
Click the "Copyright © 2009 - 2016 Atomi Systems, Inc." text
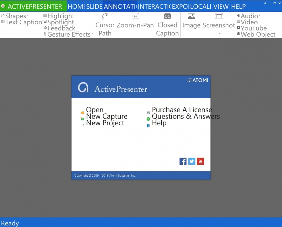click(105, 175)
